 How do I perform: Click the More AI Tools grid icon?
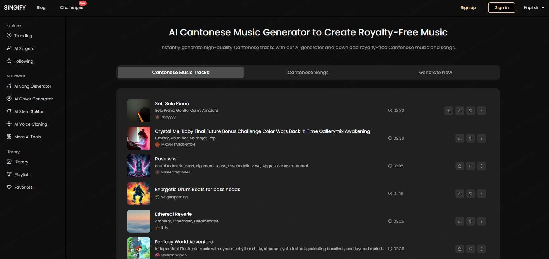(9, 137)
